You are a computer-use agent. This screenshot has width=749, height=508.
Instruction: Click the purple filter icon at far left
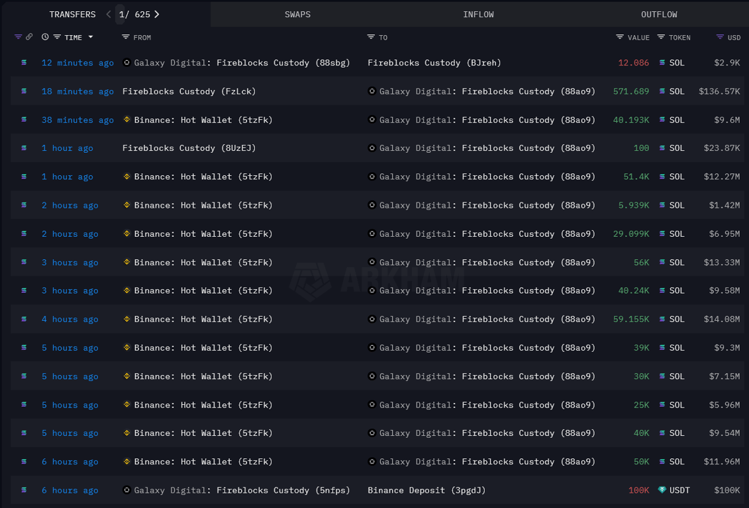[19, 37]
